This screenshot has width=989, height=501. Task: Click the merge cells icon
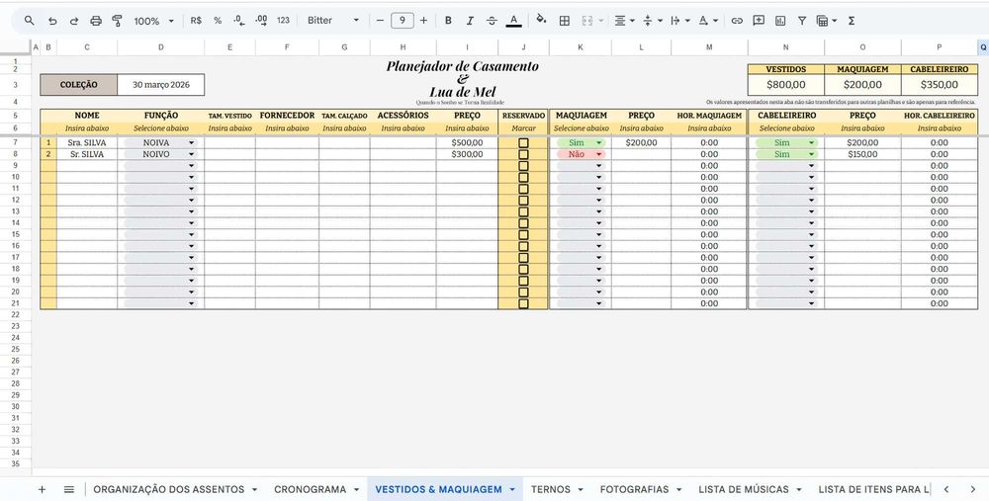coord(587,20)
